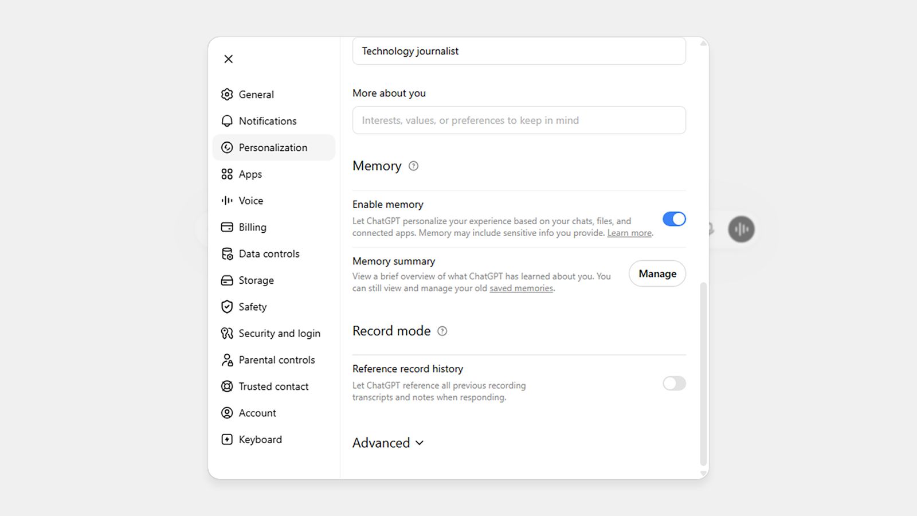917x516 pixels.
Task: Click the Parental controls person icon
Action: tap(227, 360)
